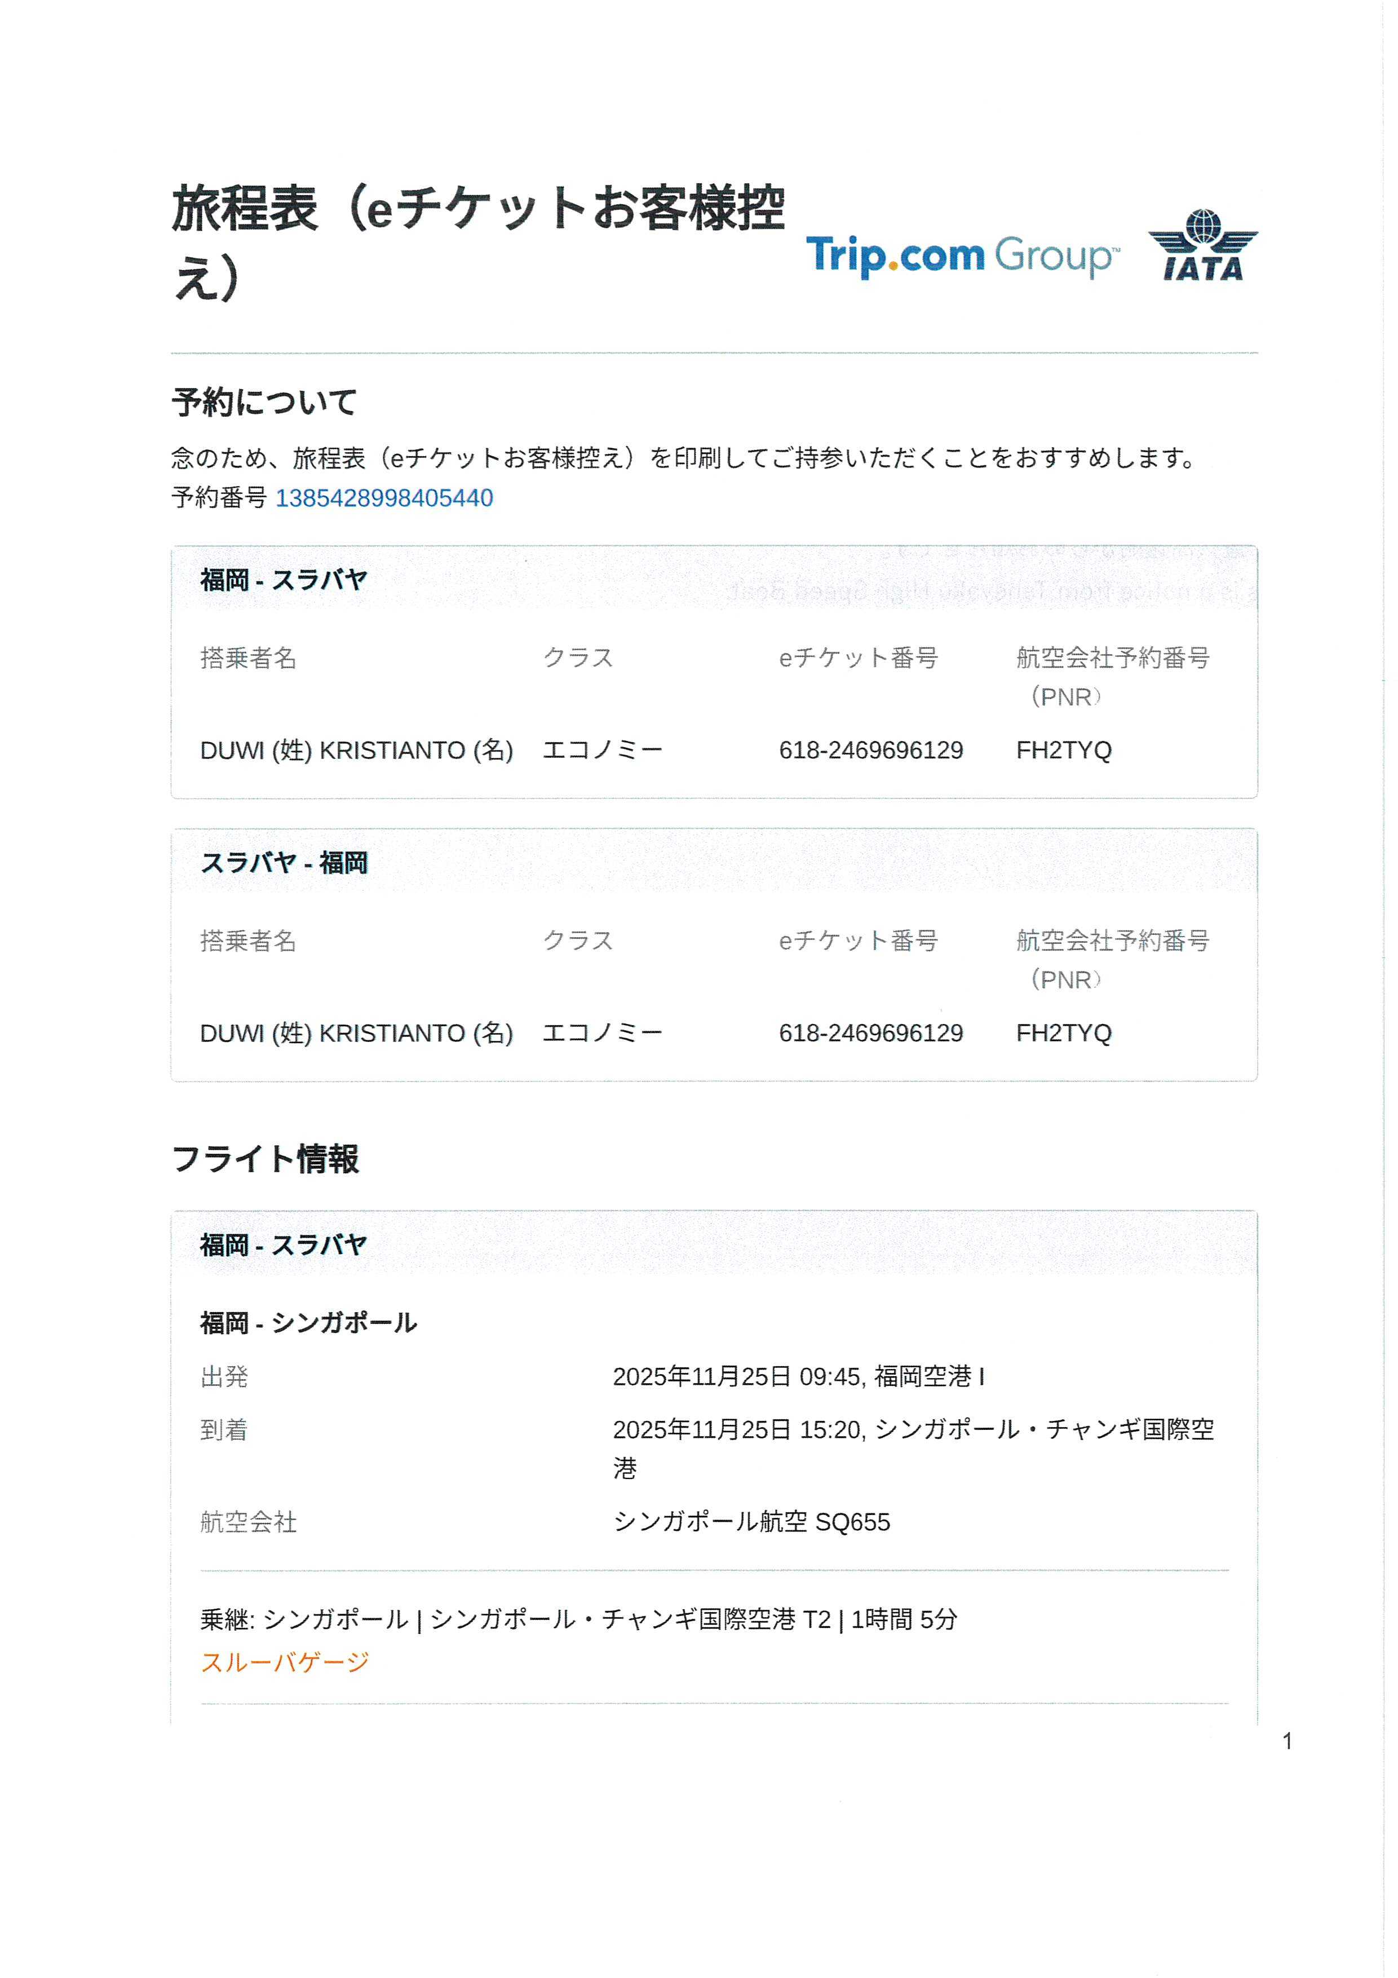Click e-ticket number in first passenger card
The width and height of the screenshot is (1398, 1978).
point(870,750)
